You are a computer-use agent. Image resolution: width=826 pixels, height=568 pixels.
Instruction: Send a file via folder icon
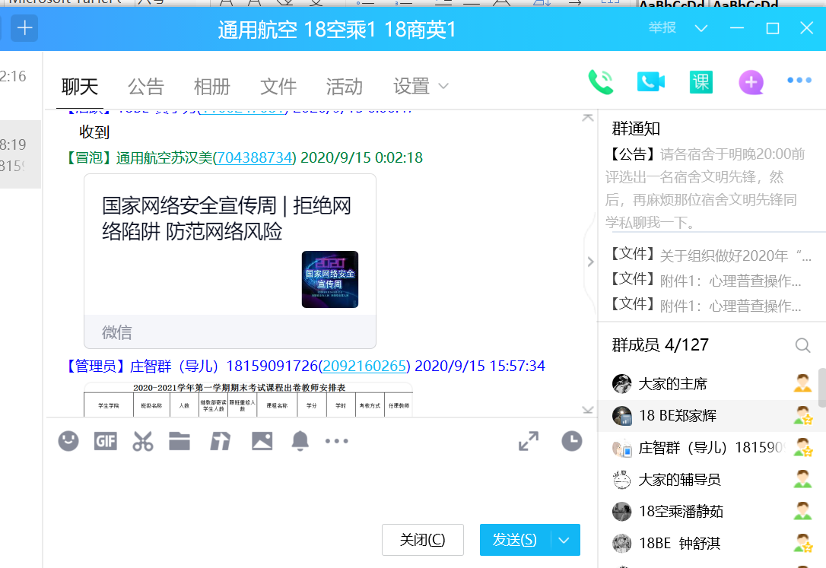click(179, 441)
